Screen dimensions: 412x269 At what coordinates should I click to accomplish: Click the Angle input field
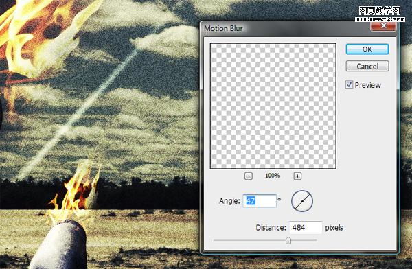click(260, 201)
